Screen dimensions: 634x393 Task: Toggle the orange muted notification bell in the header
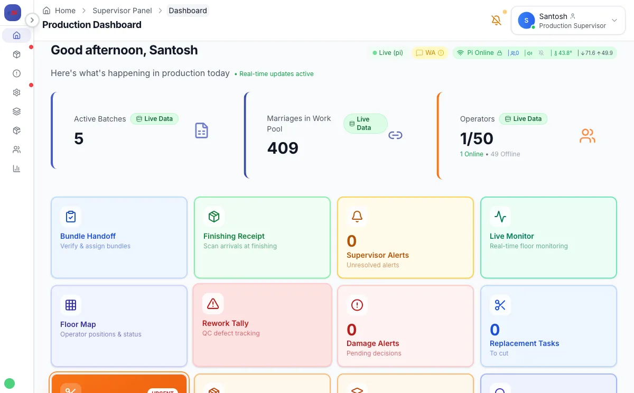(496, 20)
